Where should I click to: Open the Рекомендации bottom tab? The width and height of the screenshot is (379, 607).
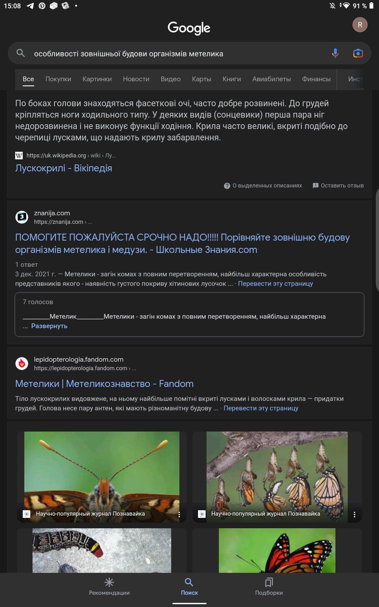109,587
